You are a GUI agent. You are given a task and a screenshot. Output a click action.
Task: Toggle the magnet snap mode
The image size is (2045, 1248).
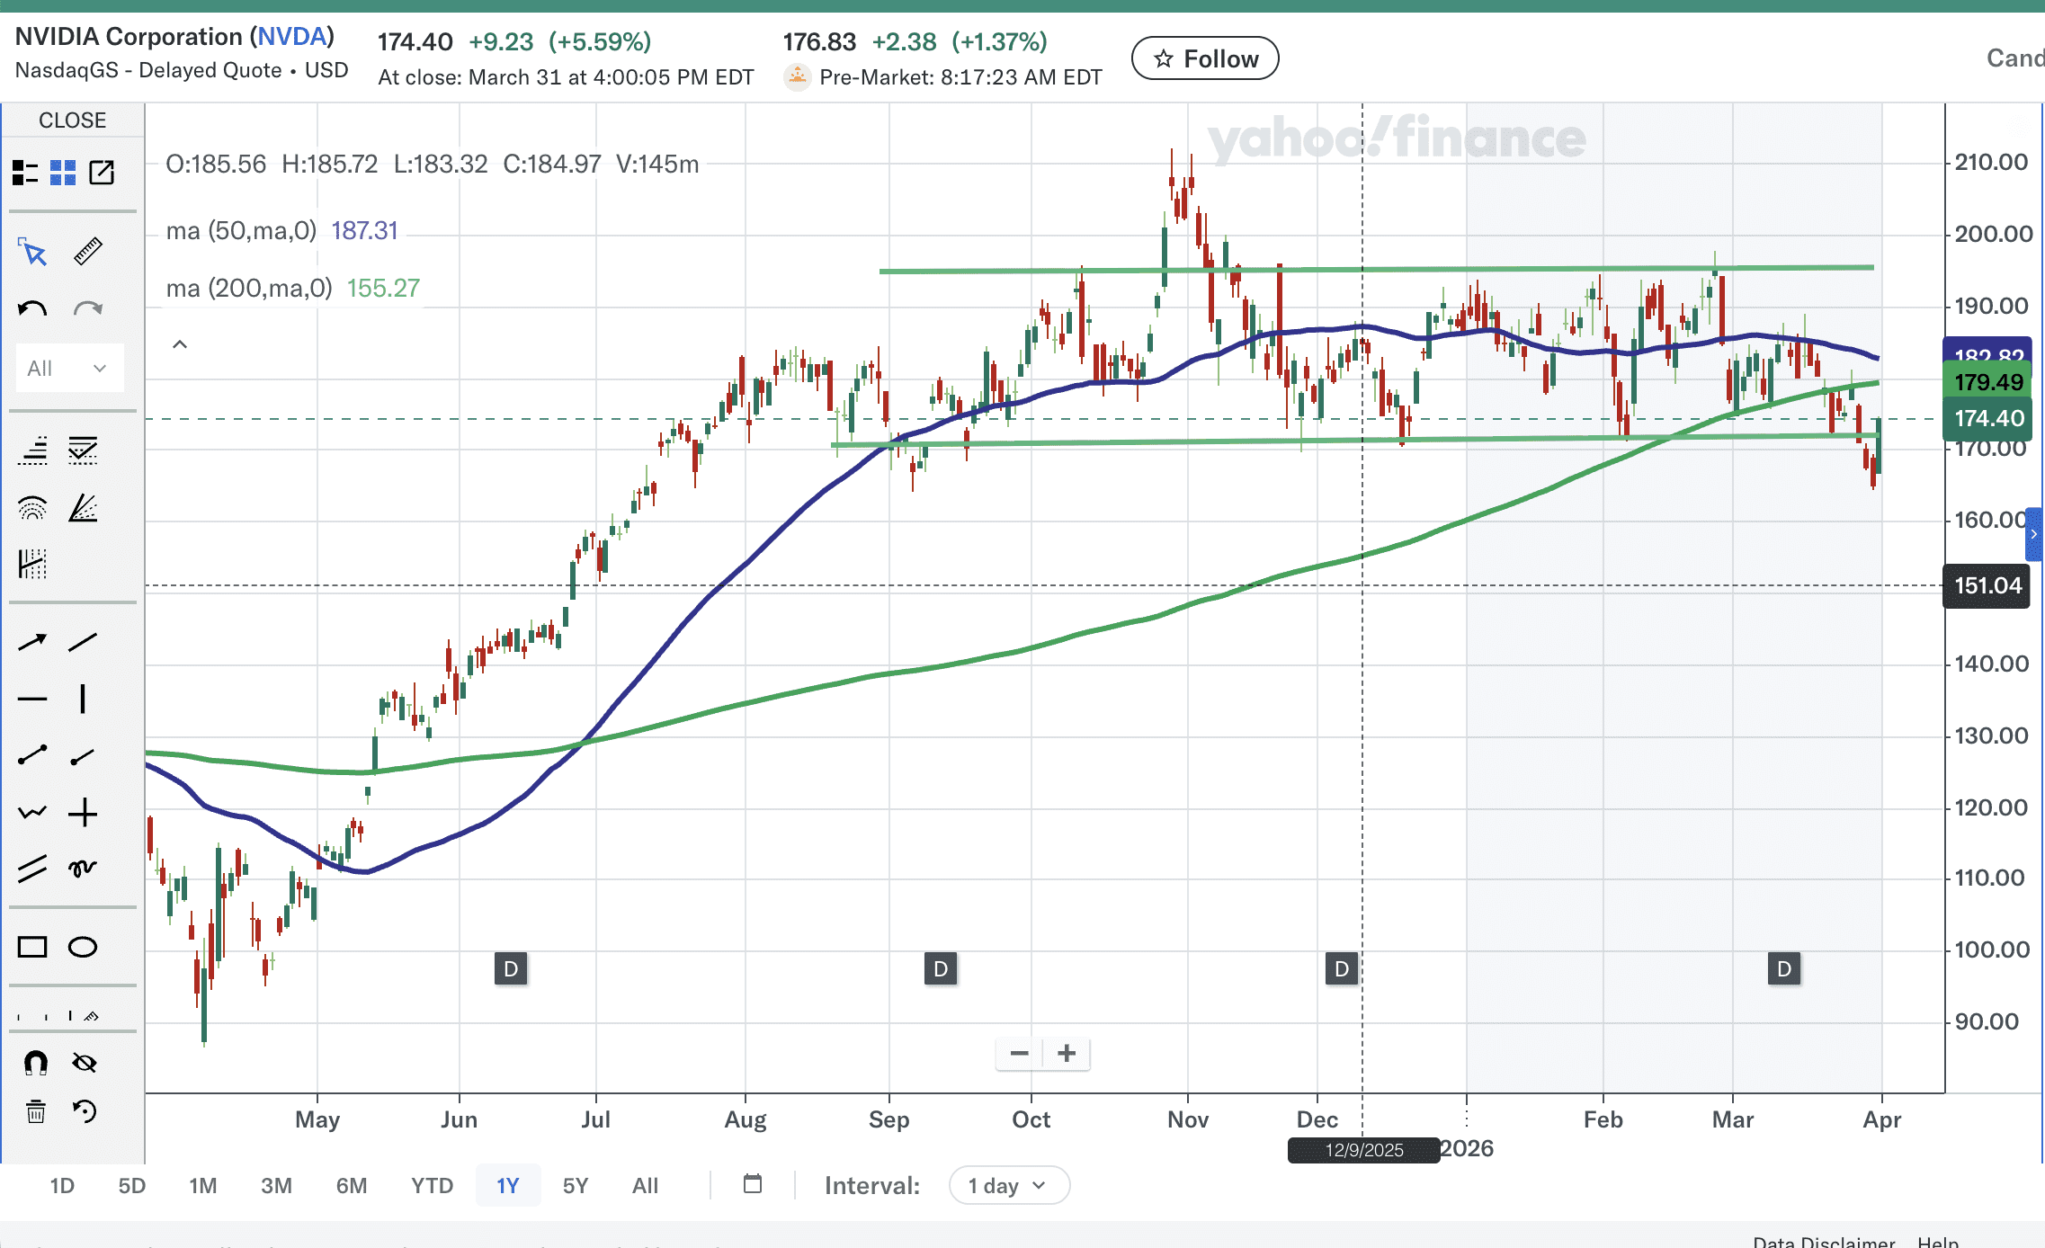pyautogui.click(x=35, y=1063)
